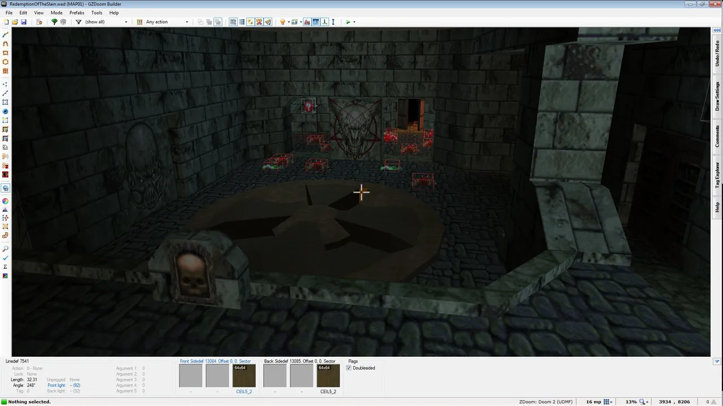Collapse the info panel arrow
The height and width of the screenshot is (406, 723).
(717, 361)
